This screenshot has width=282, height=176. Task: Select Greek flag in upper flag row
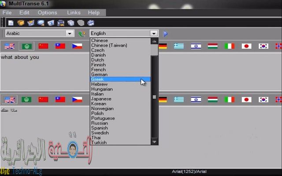179,46
